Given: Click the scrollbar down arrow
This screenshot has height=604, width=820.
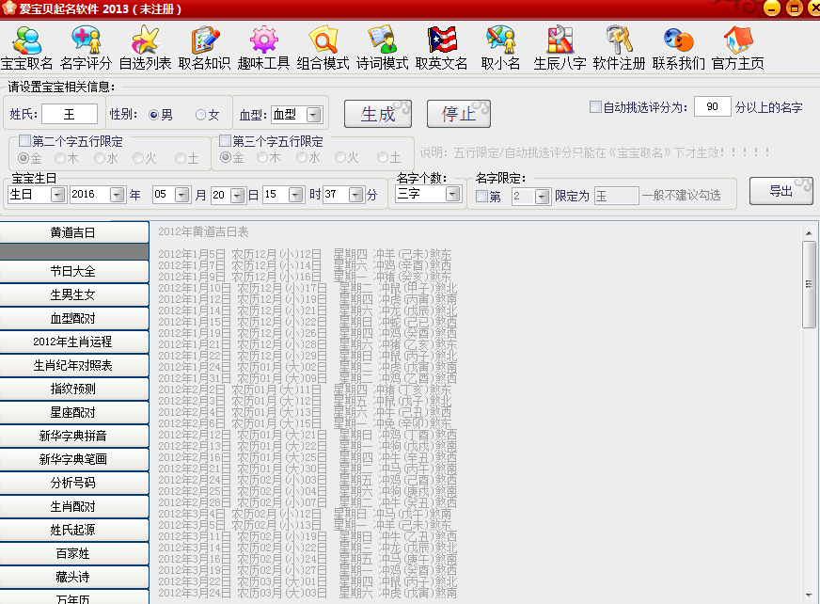Looking at the screenshot, I should click(809, 596).
